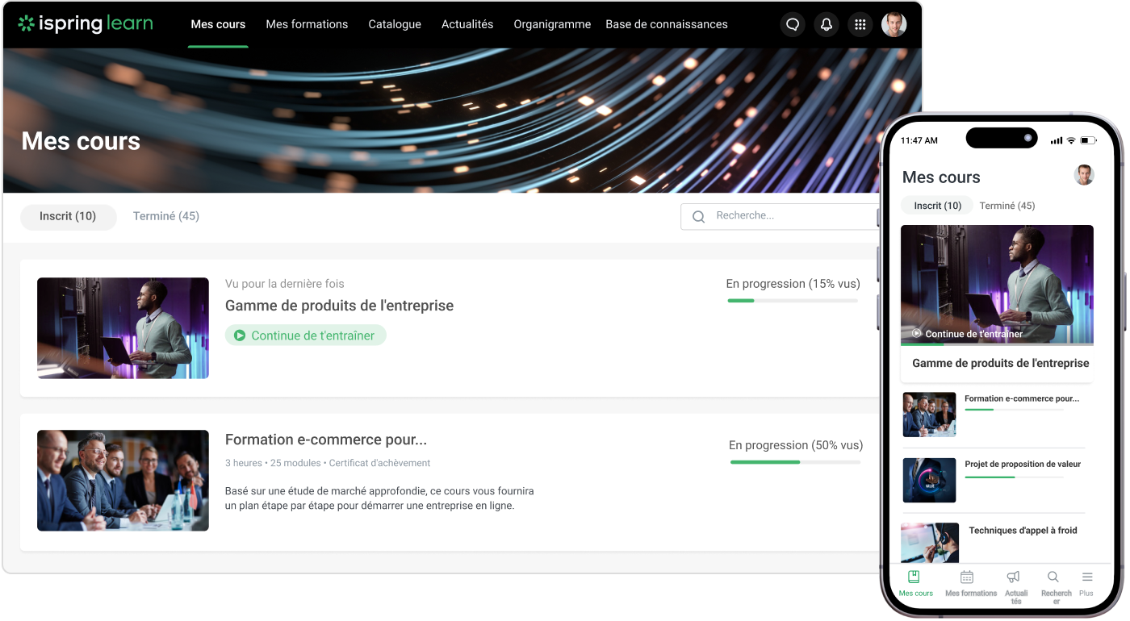Select Terminé (45) on the mobile app
Screen dimensions: 1130x621
1006,206
